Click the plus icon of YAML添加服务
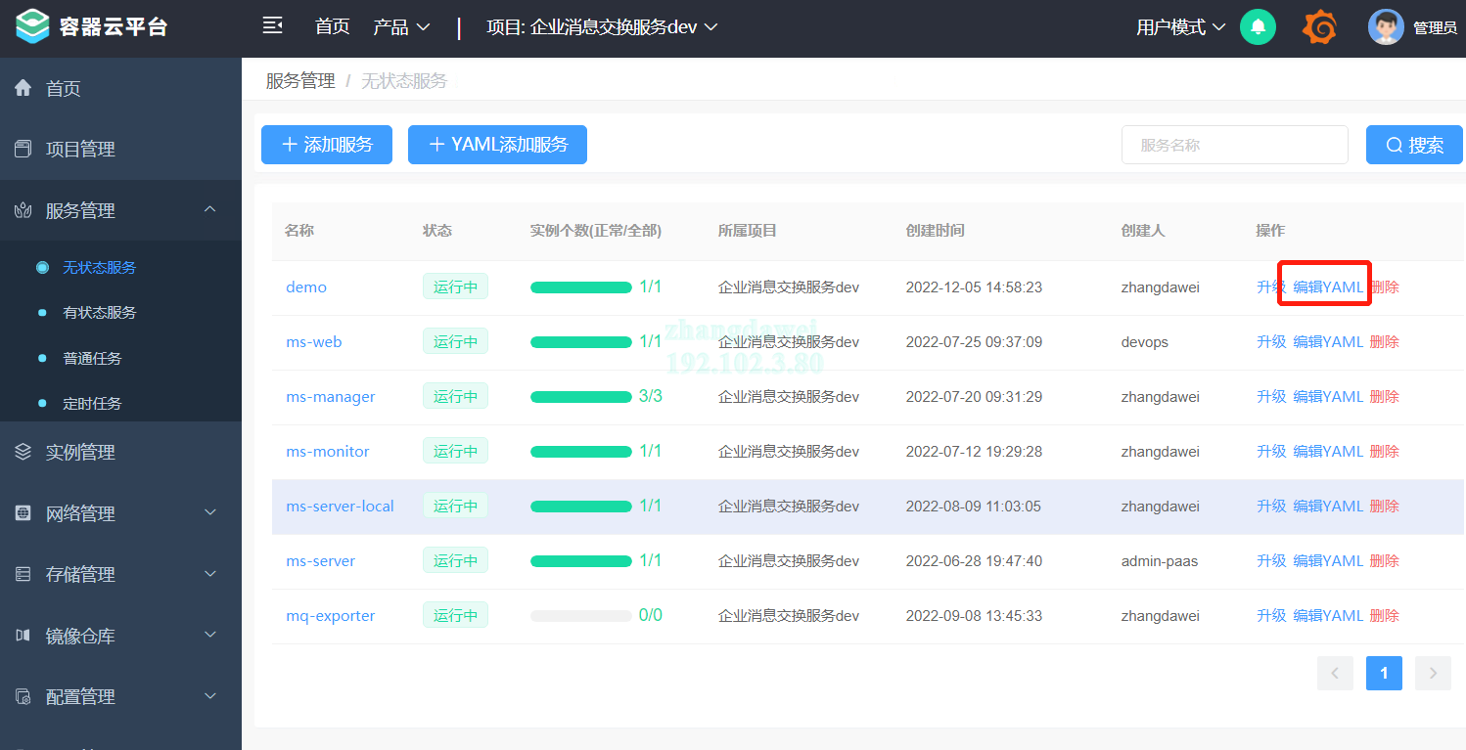1466x750 pixels. 436,145
